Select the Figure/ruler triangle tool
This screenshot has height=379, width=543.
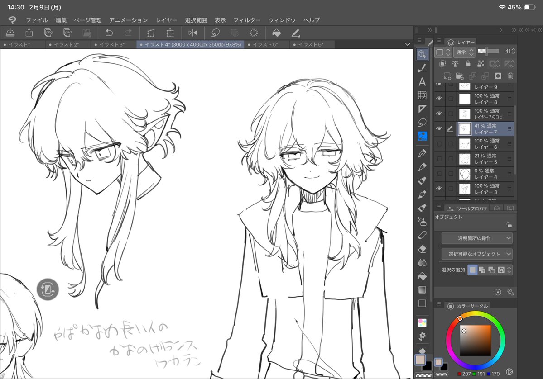click(422, 109)
